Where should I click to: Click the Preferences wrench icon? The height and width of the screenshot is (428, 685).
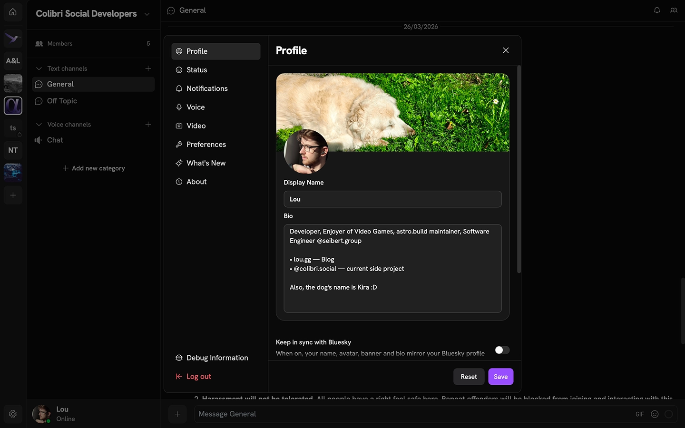coord(179,144)
